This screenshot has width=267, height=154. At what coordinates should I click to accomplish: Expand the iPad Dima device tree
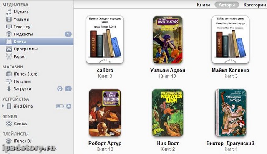[3, 106]
